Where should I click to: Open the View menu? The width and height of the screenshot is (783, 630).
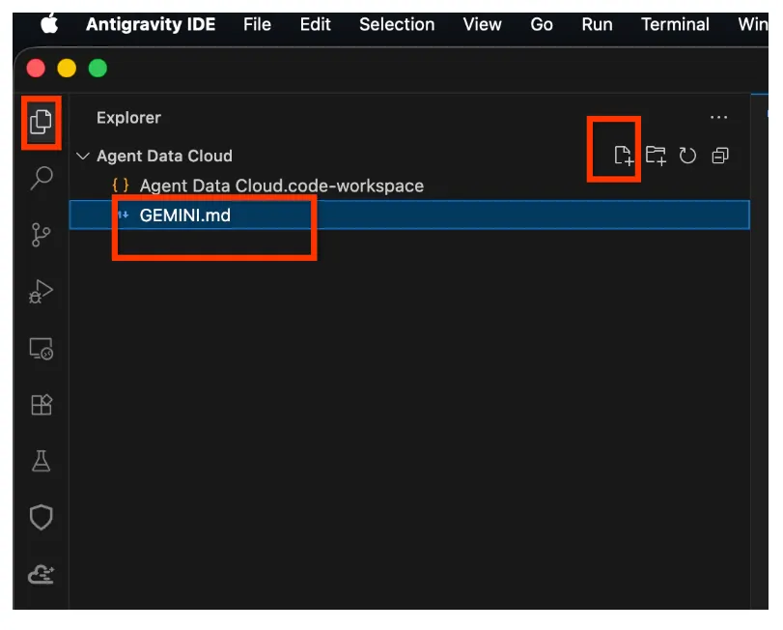(482, 24)
